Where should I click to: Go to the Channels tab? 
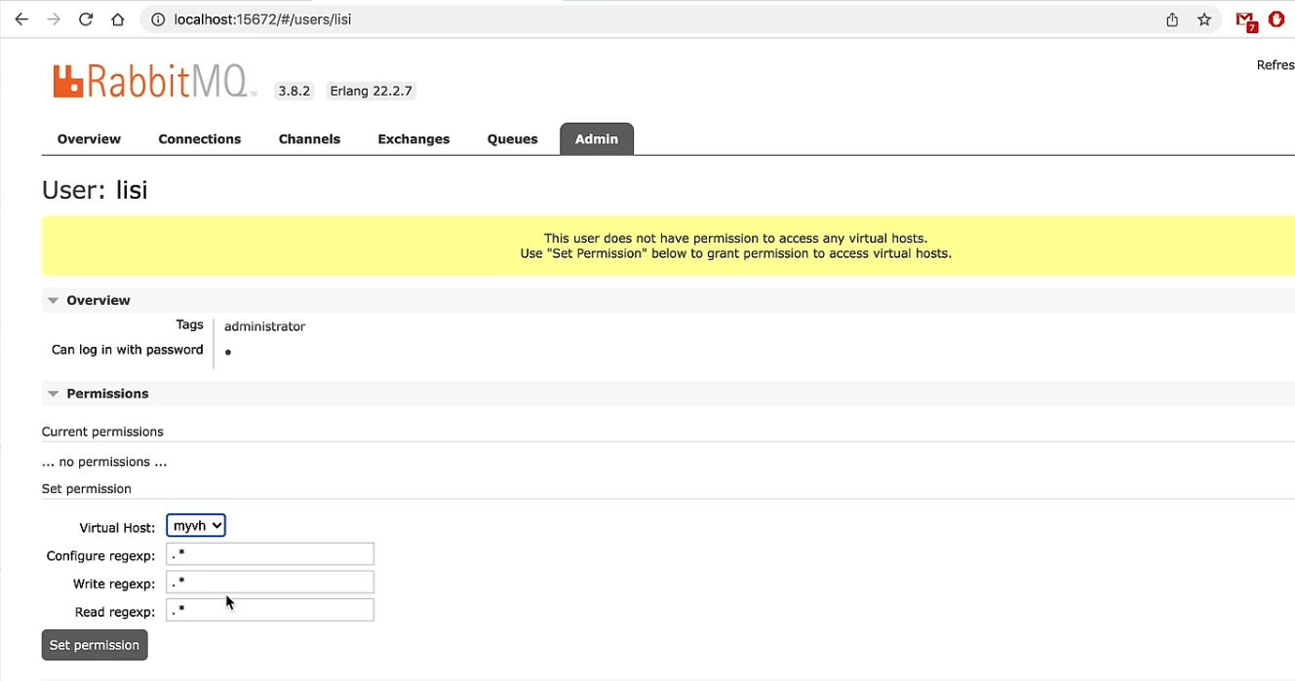click(x=309, y=139)
